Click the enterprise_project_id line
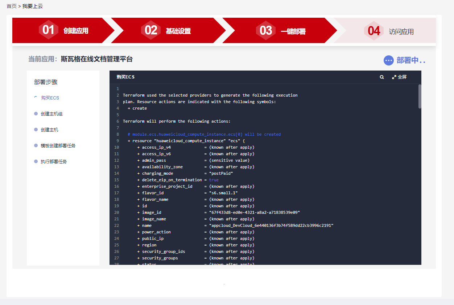 pyautogui.click(x=196, y=186)
